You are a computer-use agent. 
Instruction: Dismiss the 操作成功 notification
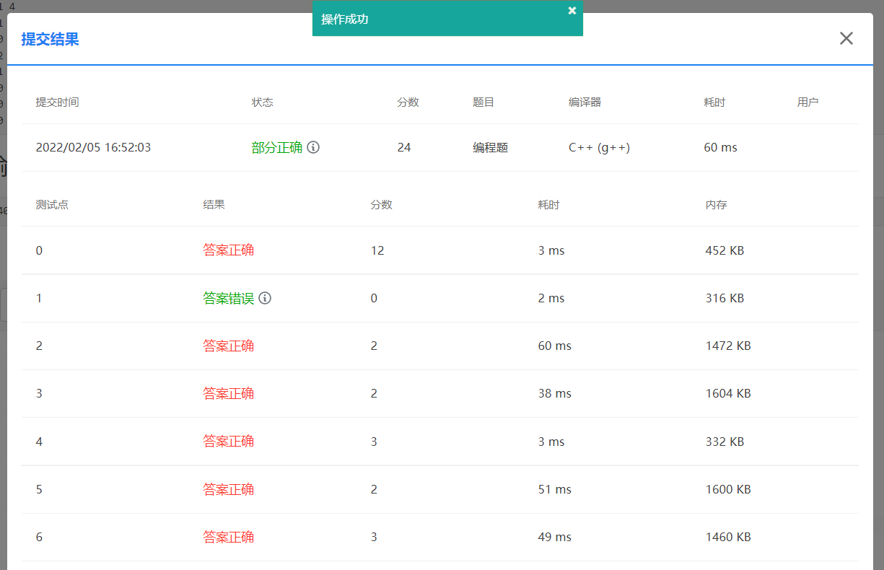[x=572, y=10]
